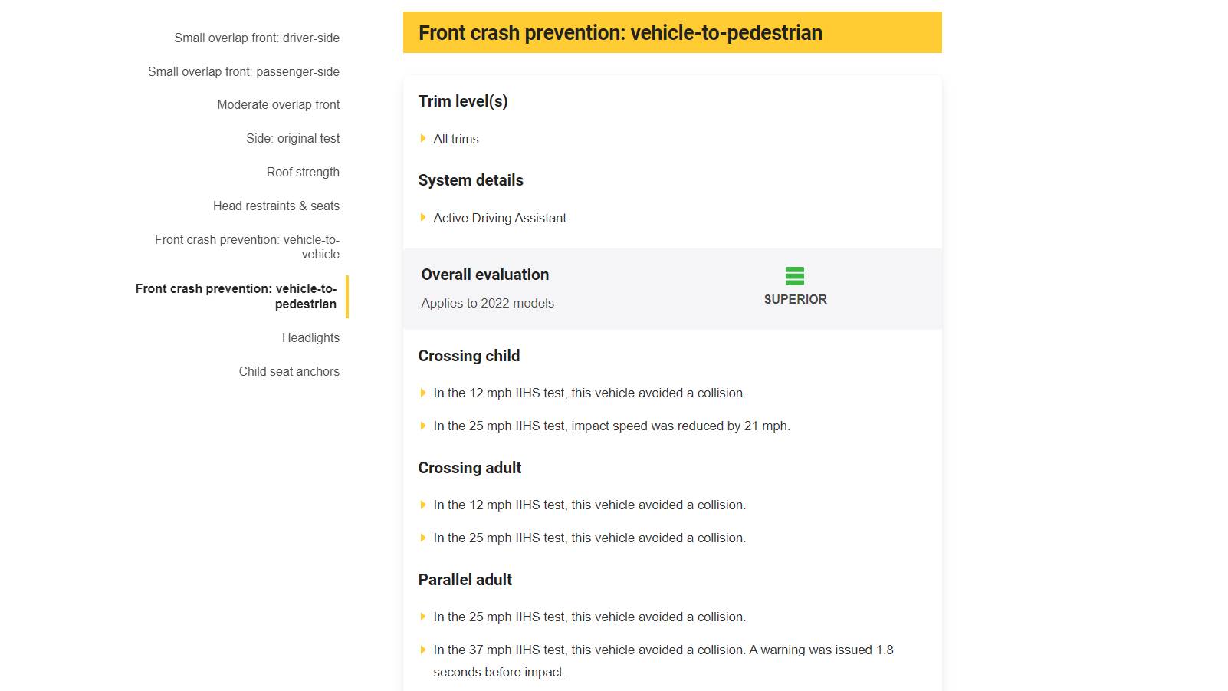Click the Trim level(s) heading

click(463, 101)
